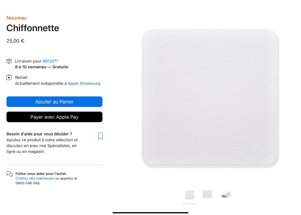This screenshot has height=215, width=301.
Task: Click the main Chiffonnette product image
Action: (x=210, y=98)
